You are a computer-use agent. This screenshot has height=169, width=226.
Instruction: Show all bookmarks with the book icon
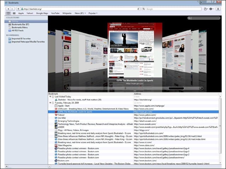click(8, 13)
